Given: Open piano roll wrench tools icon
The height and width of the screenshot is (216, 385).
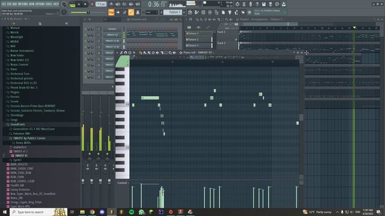Looking at the screenshot, I should (x=122, y=53).
